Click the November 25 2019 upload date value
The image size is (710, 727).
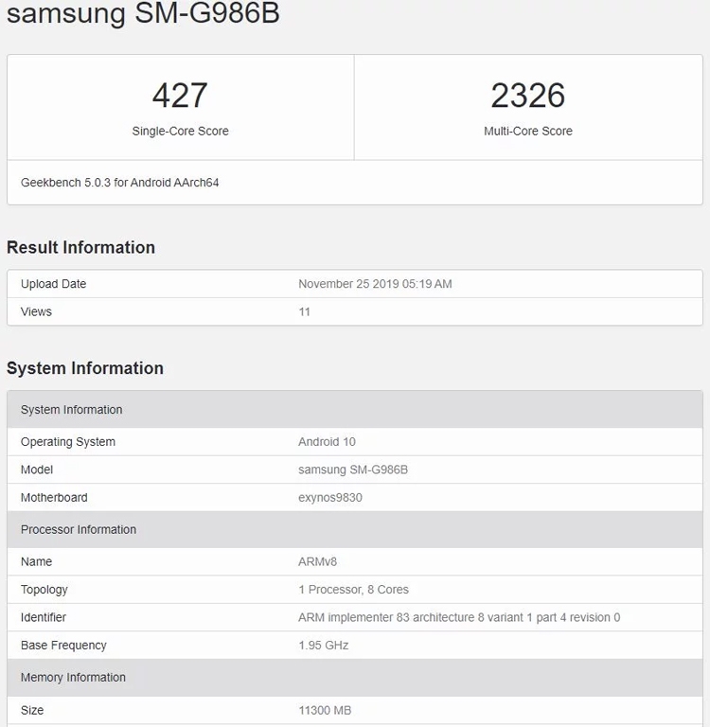tap(375, 284)
